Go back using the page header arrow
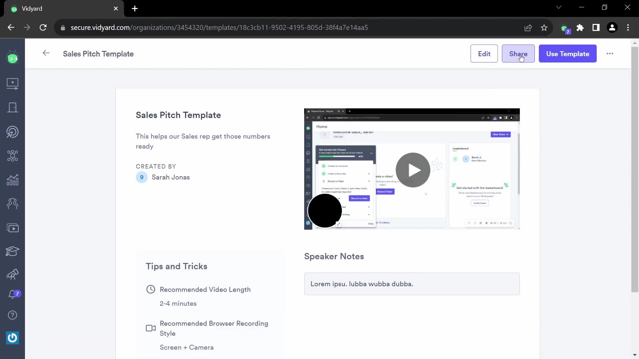639x359 pixels. (x=46, y=53)
